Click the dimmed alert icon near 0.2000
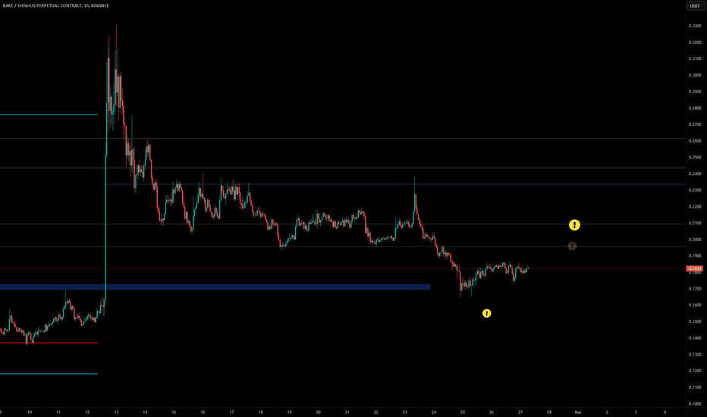The height and width of the screenshot is (417, 707). 572,246
